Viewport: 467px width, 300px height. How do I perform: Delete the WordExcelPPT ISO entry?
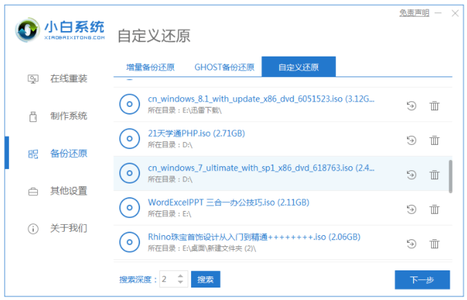tap(435, 209)
